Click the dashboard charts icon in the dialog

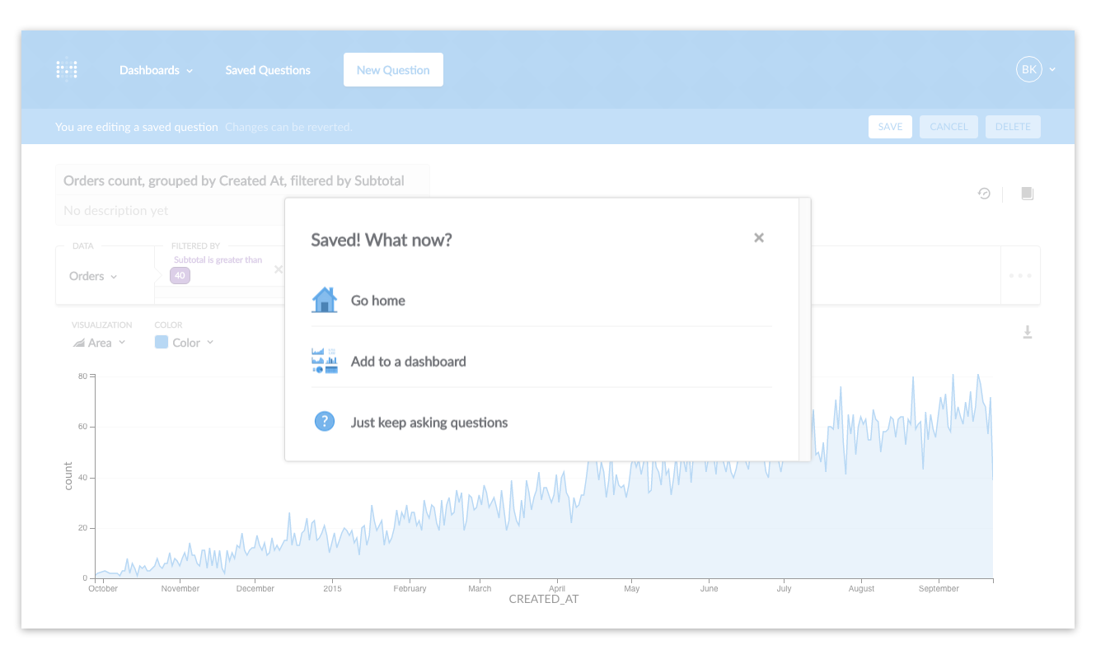pos(325,361)
